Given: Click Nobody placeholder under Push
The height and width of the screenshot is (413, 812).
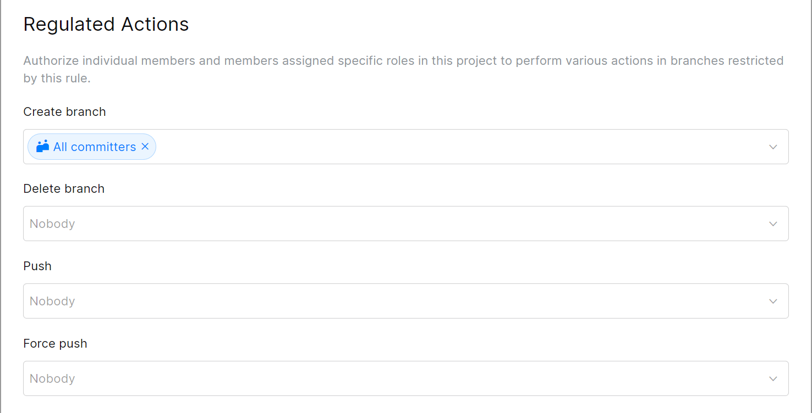Looking at the screenshot, I should tap(52, 301).
